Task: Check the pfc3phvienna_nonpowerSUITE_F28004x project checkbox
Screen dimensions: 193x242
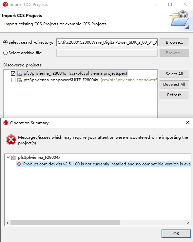Action: pos(13,80)
